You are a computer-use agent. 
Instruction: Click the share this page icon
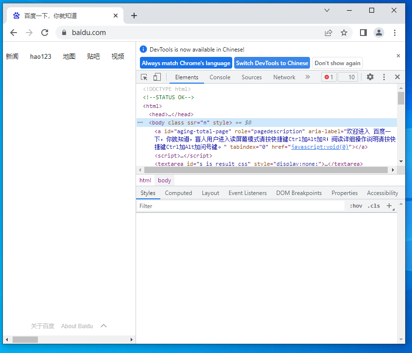click(328, 33)
